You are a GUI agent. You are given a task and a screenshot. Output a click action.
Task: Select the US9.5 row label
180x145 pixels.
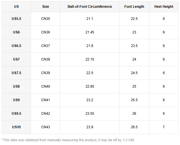(x=16, y=114)
